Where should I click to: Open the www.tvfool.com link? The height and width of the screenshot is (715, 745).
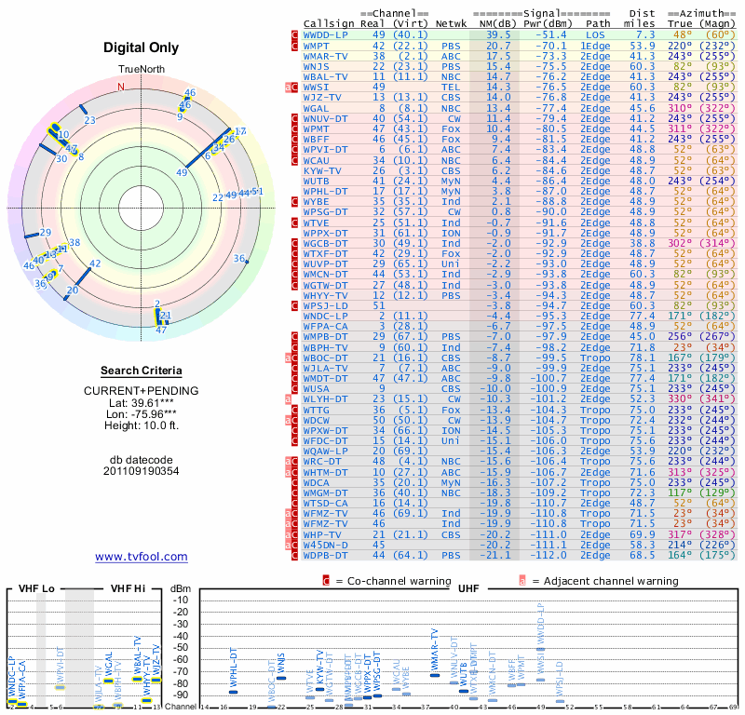tap(142, 557)
